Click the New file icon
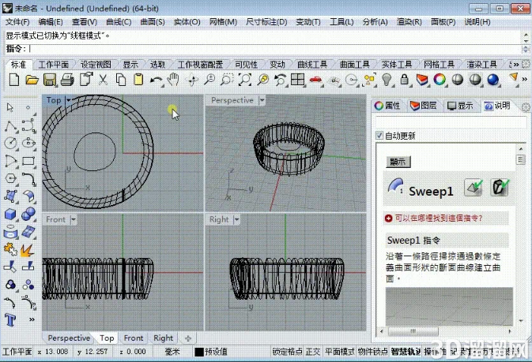This screenshot has height=362, width=532. click(x=14, y=80)
